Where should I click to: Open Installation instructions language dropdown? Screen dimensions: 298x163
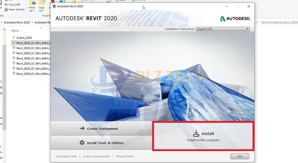point(223,29)
